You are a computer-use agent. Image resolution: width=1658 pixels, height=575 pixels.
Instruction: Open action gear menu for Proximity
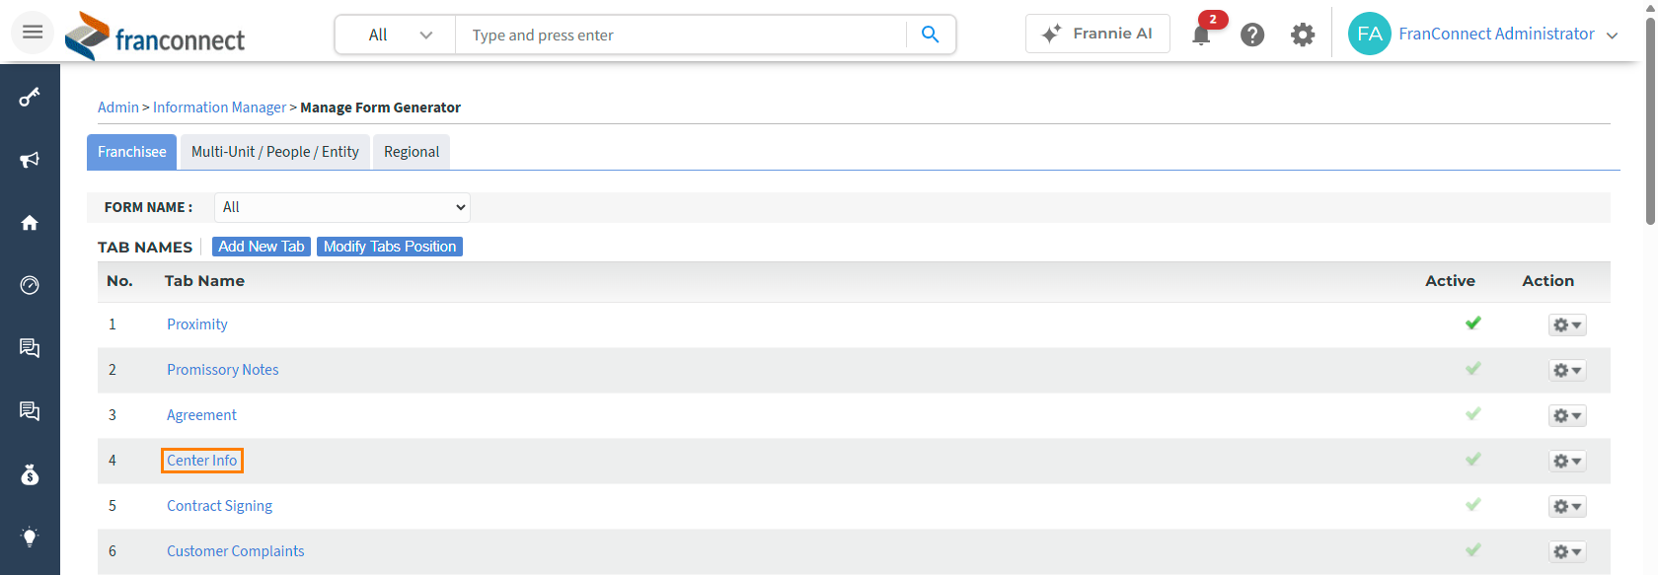pyautogui.click(x=1567, y=324)
